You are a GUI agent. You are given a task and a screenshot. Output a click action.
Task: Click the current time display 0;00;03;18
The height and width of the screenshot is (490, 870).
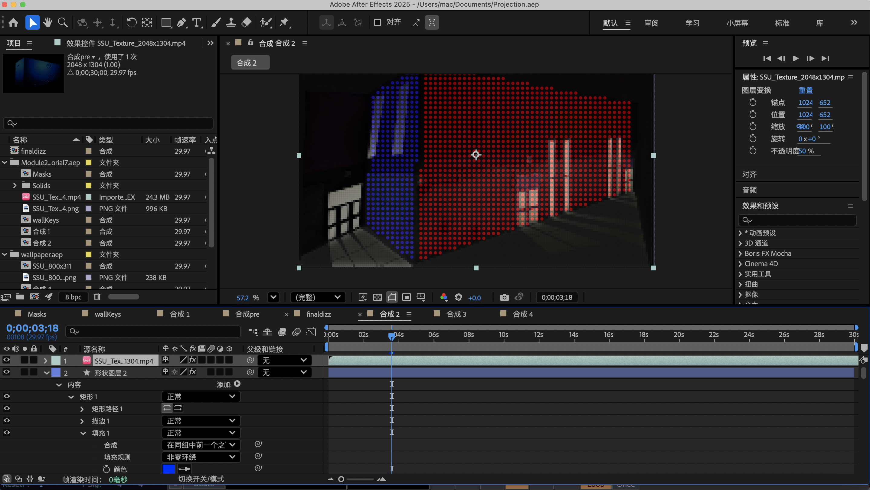pyautogui.click(x=32, y=328)
